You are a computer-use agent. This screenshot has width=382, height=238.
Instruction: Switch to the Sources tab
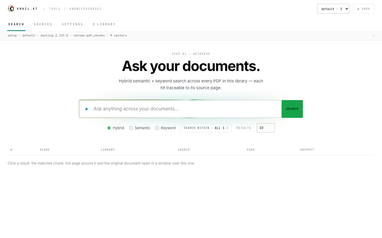click(43, 24)
